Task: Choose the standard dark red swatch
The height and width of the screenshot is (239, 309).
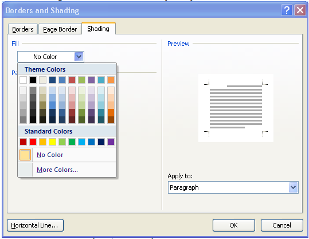Action: click(24, 142)
